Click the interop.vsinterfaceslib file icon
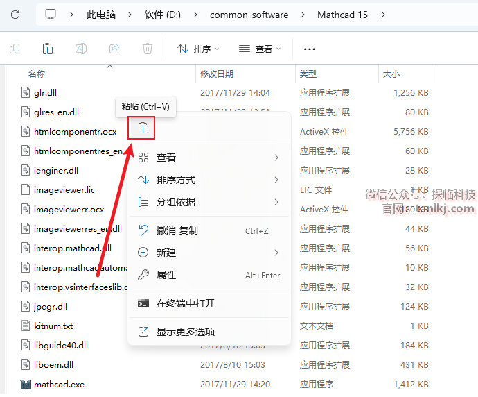The height and width of the screenshot is (397, 478). point(26,287)
